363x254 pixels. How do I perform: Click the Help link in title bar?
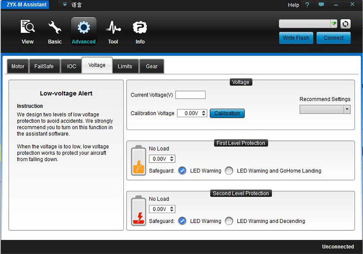pos(293,5)
